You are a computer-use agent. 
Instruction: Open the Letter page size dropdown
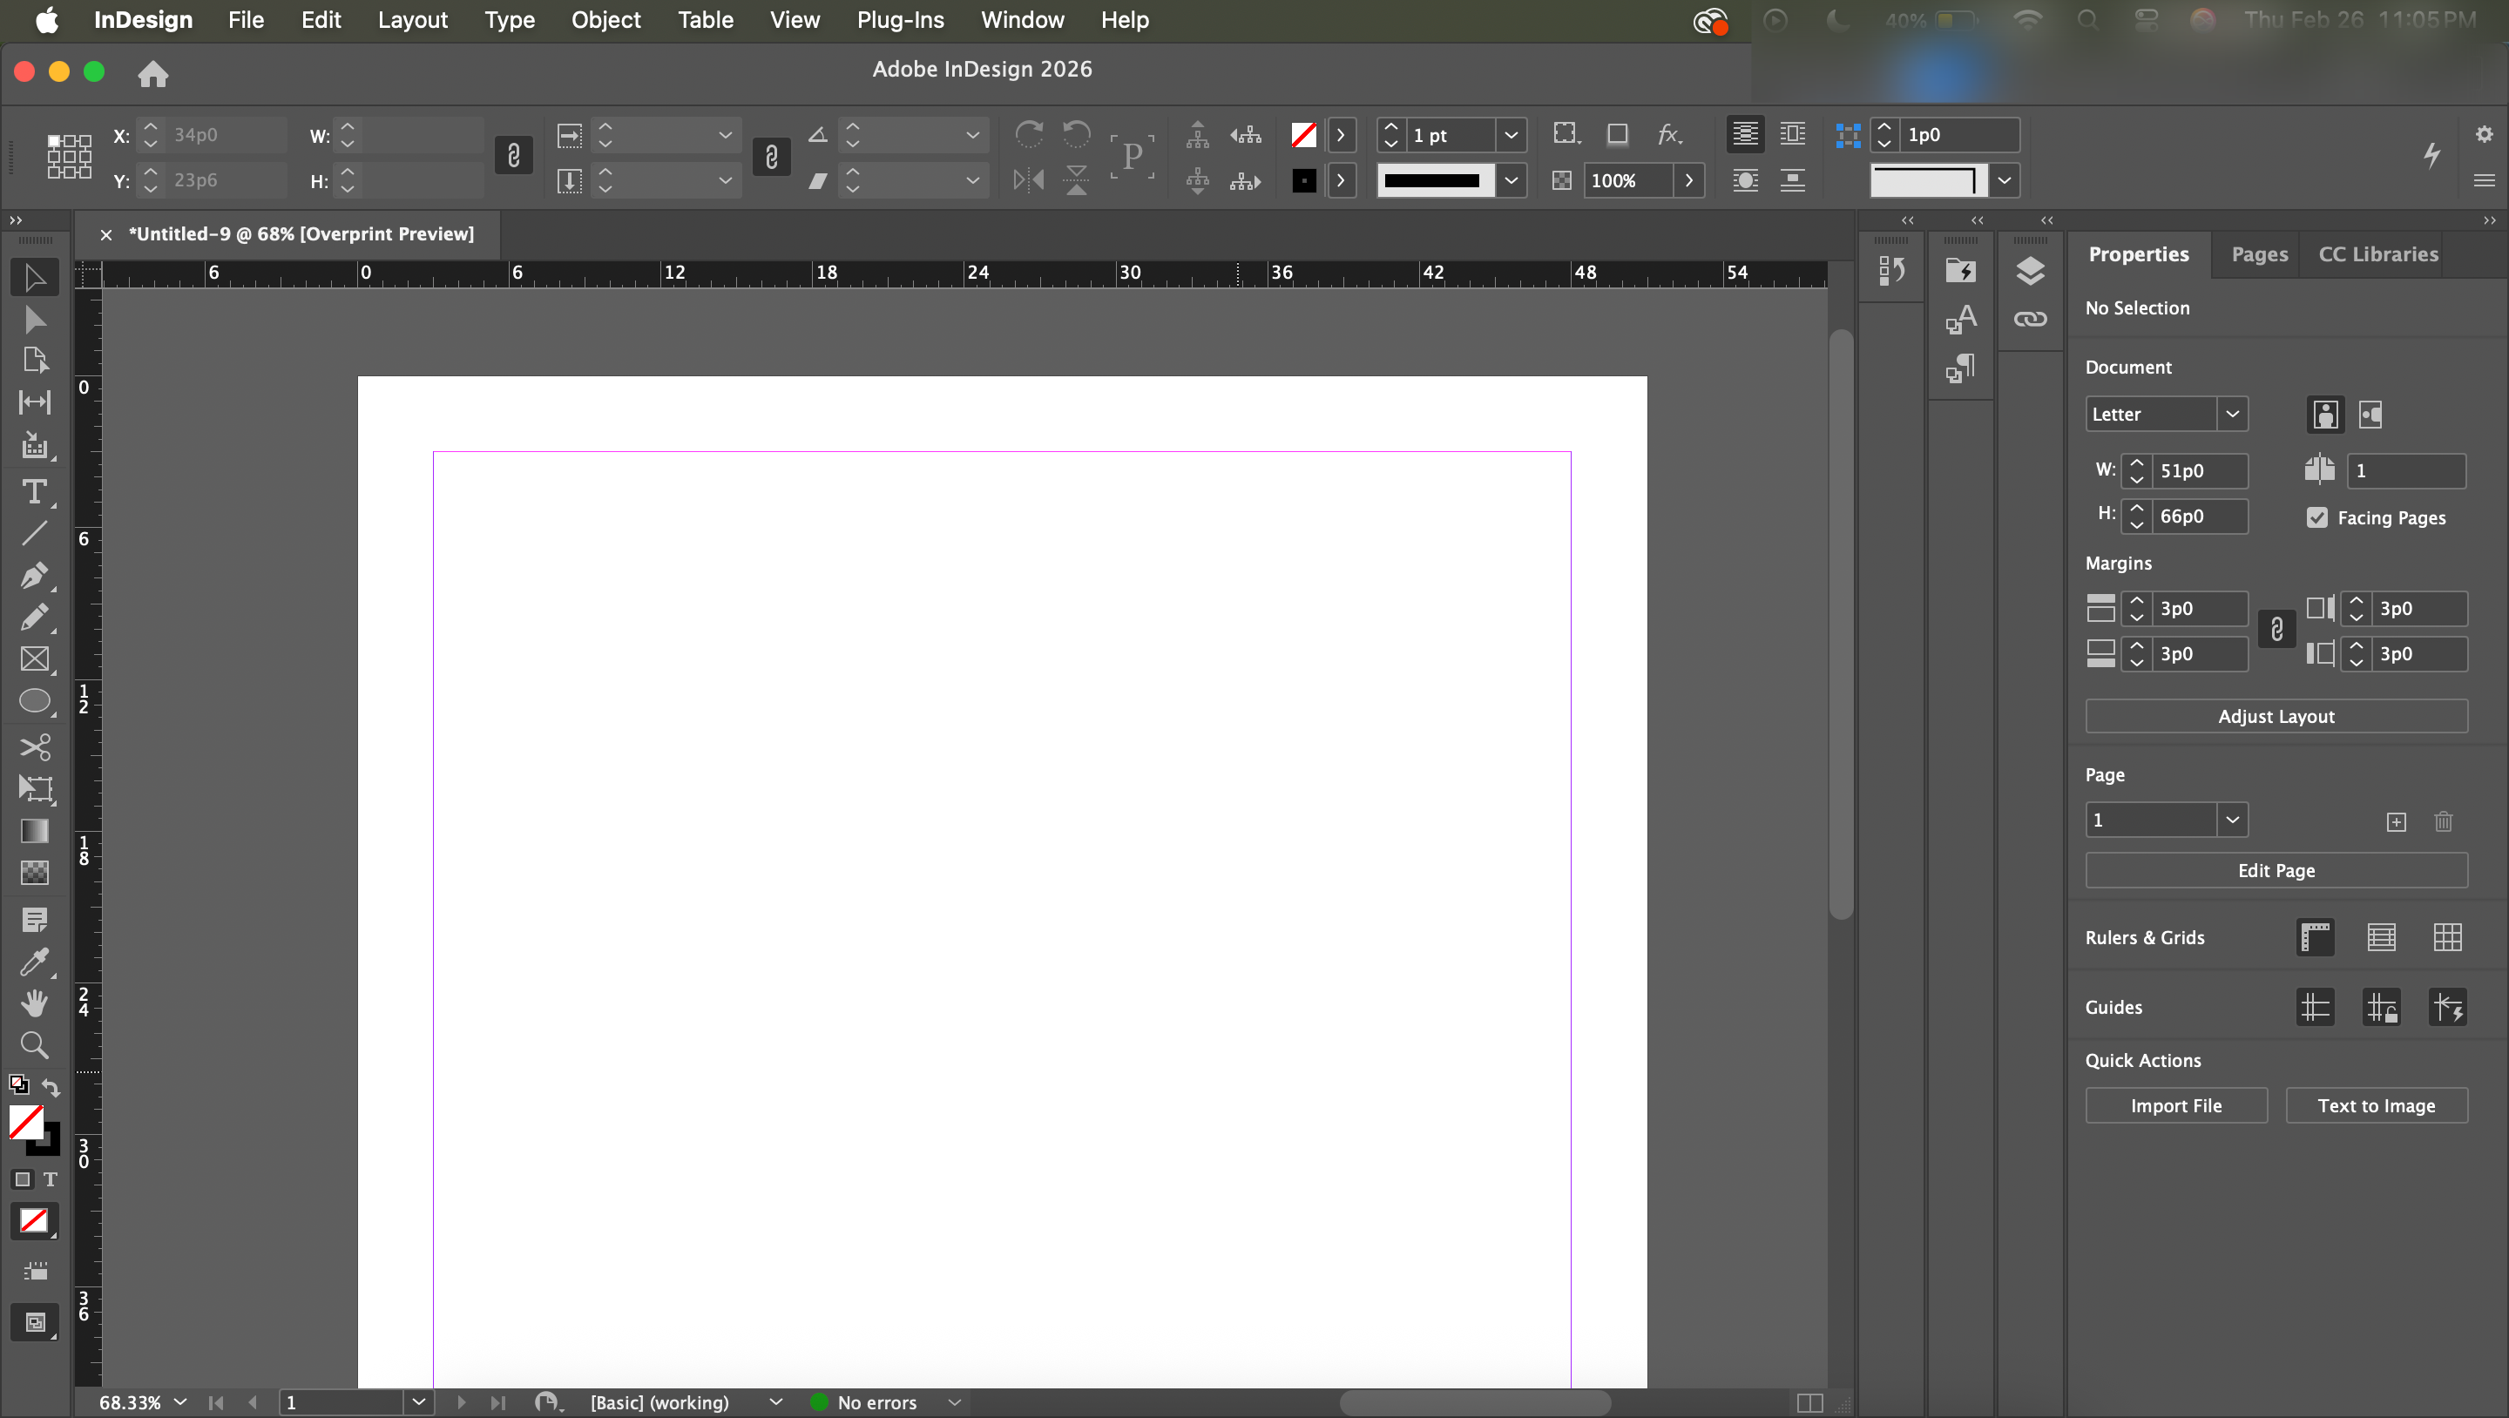tap(2232, 414)
